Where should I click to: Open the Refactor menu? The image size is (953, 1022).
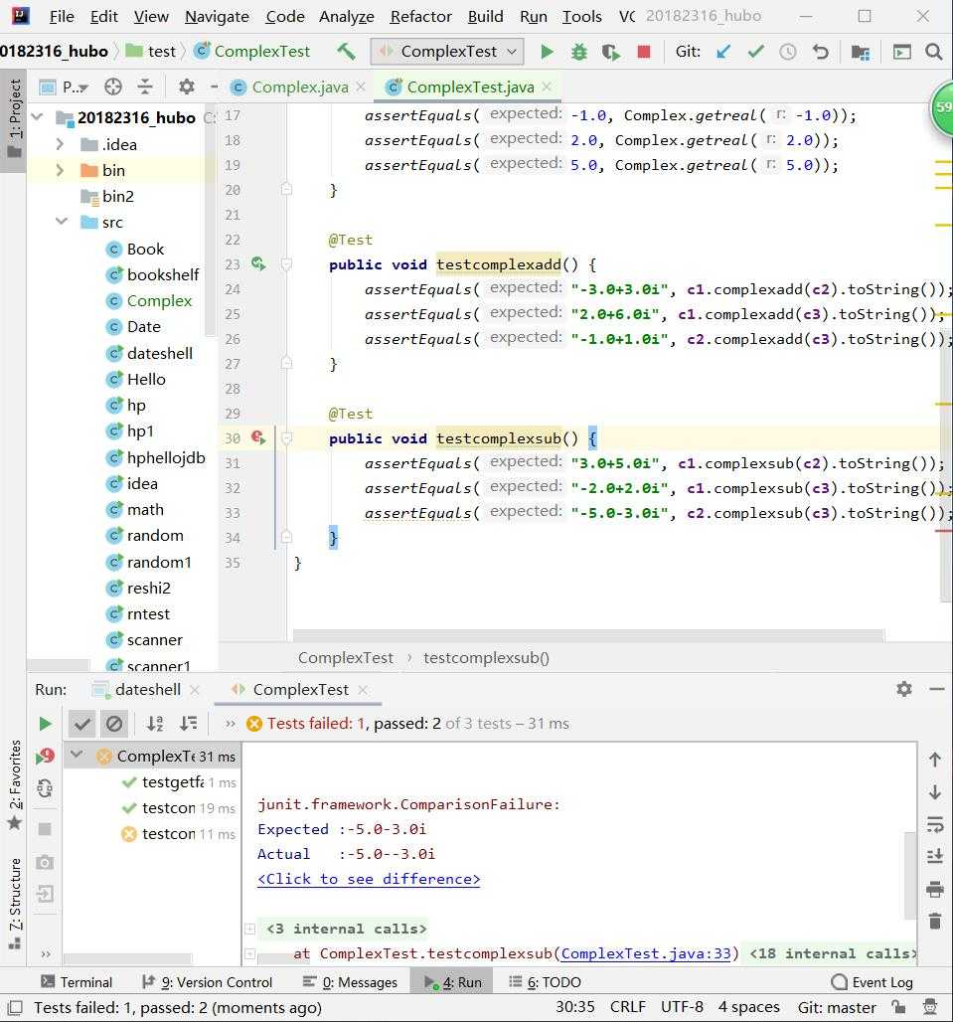point(420,16)
